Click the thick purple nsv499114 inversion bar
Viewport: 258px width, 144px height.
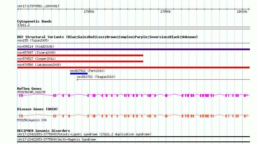[133, 49]
